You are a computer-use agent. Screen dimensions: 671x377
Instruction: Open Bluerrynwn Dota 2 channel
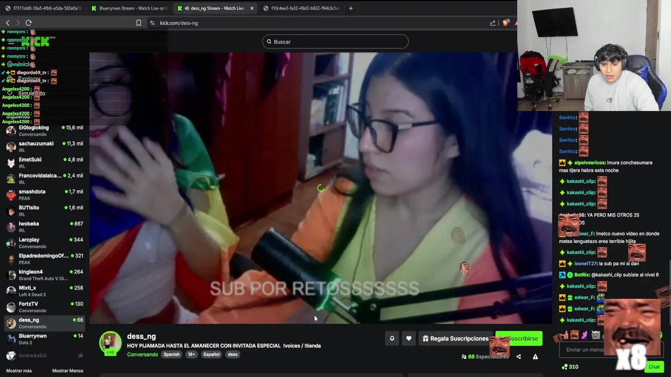pyautogui.click(x=45, y=339)
